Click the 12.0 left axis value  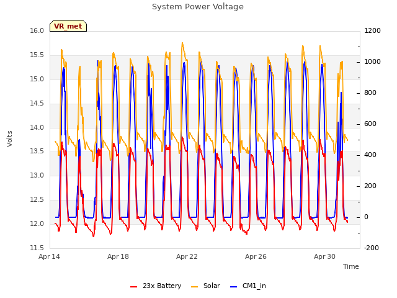(x=37, y=223)
